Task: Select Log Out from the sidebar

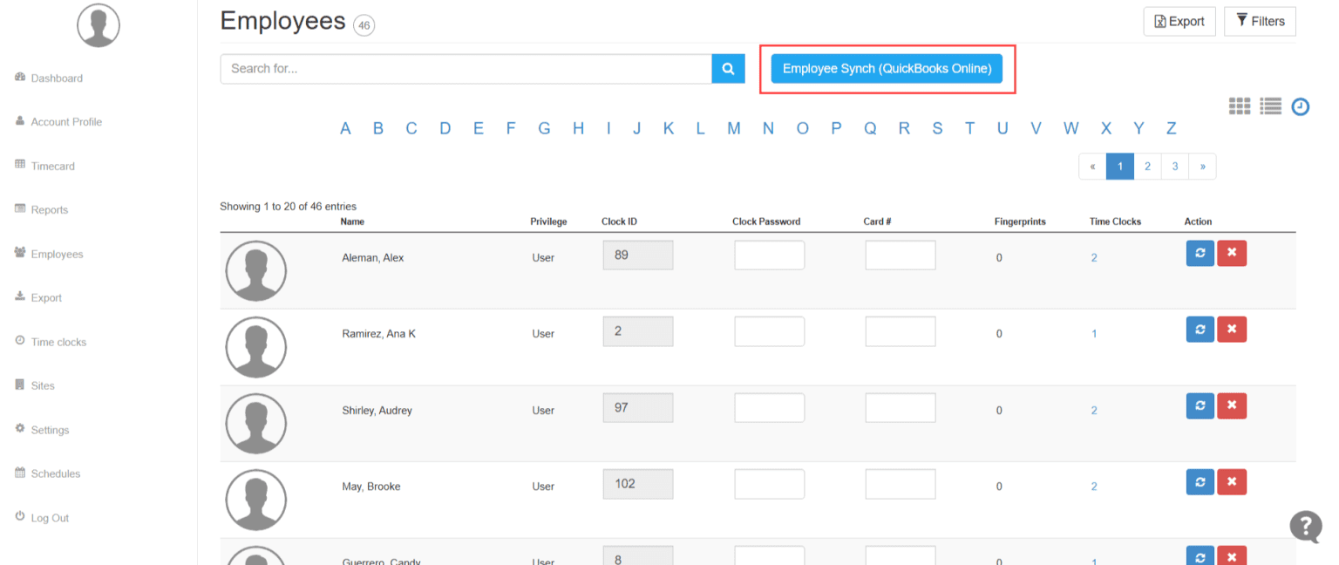Action: 48,517
